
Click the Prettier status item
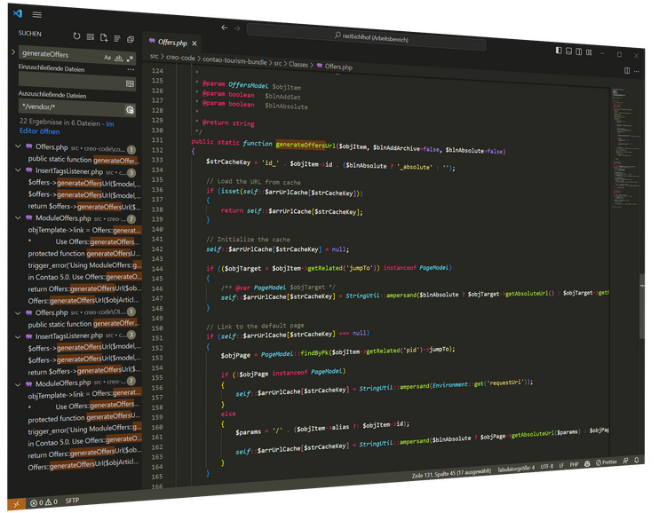click(x=606, y=462)
